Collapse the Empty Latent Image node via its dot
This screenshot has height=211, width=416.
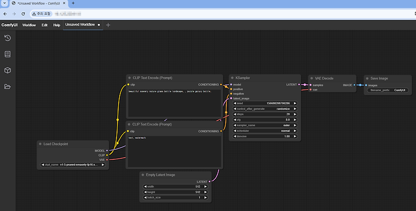tap(143, 175)
